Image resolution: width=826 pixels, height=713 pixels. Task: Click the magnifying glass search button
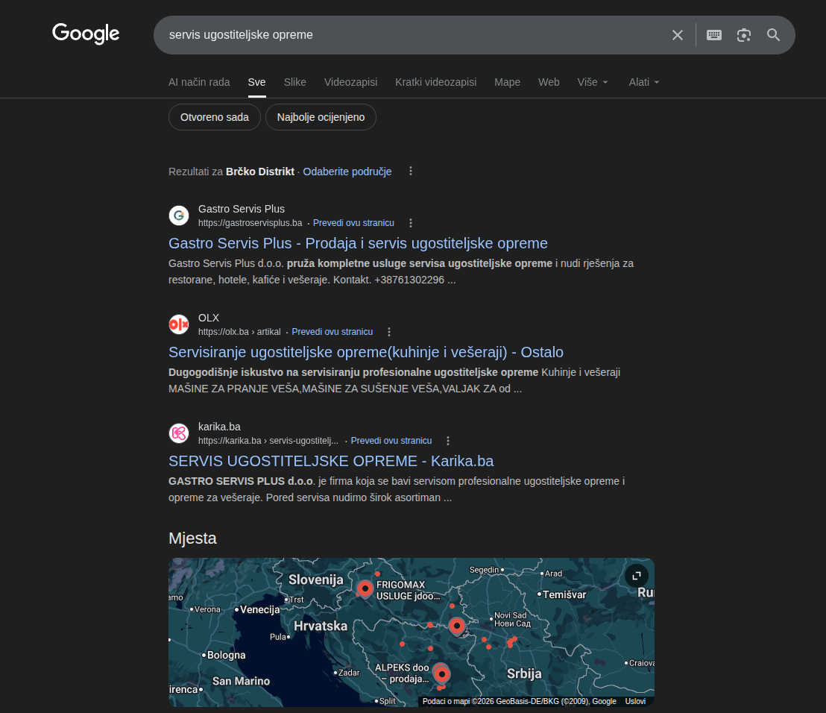coord(773,35)
